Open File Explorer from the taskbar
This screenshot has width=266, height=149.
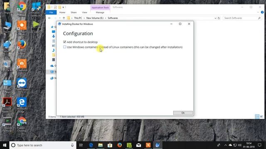coord(101,145)
